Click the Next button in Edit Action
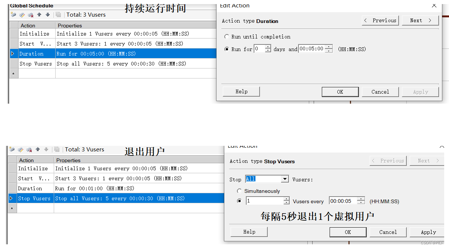The height and width of the screenshot is (248, 449). (x=420, y=20)
